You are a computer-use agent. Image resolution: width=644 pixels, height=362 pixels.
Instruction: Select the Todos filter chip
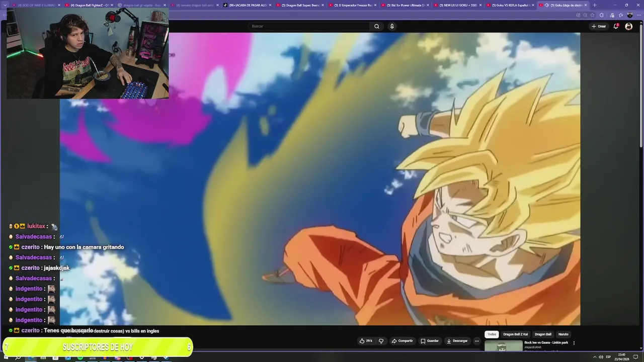[492, 334]
